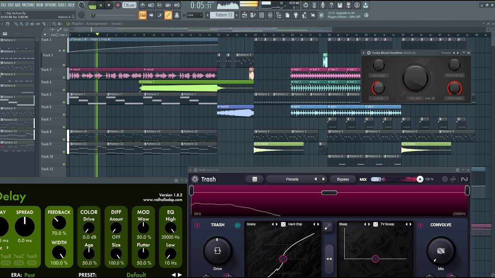
Task: Mute Track 6 with green dot
Action: (64, 114)
